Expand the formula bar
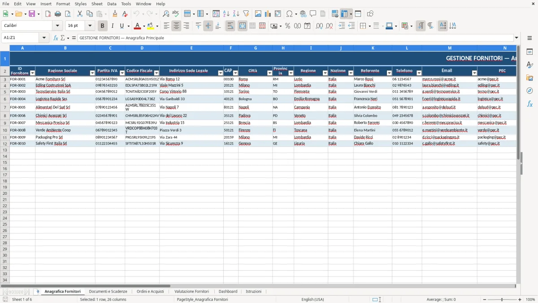 516,38
